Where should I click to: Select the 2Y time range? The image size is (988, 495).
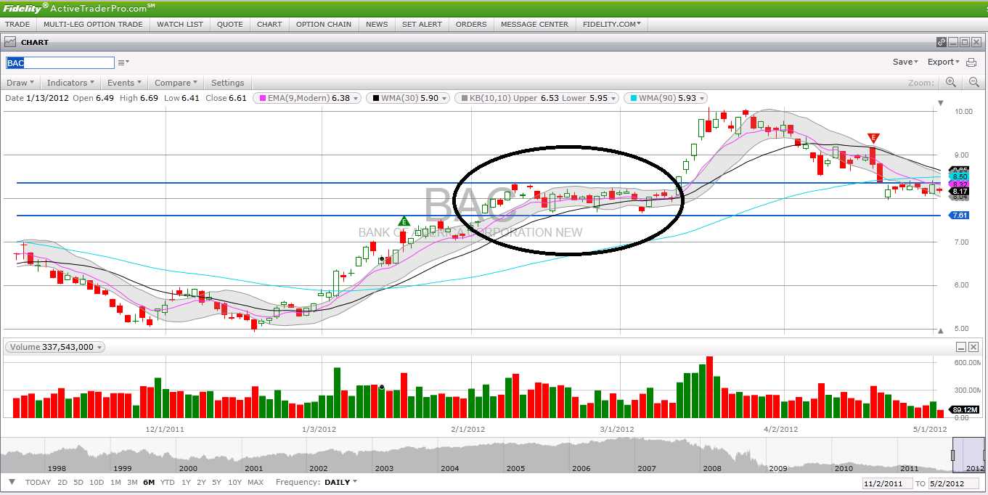coord(202,482)
